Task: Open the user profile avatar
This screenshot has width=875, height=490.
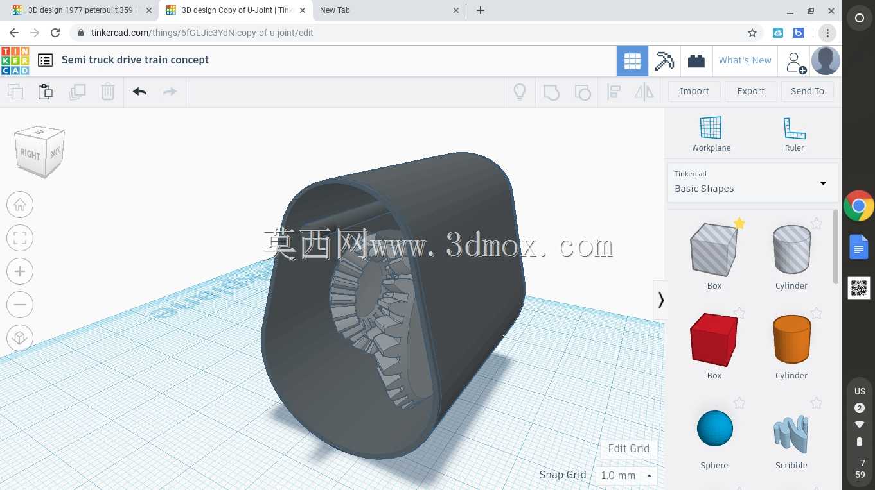Action: 825,61
